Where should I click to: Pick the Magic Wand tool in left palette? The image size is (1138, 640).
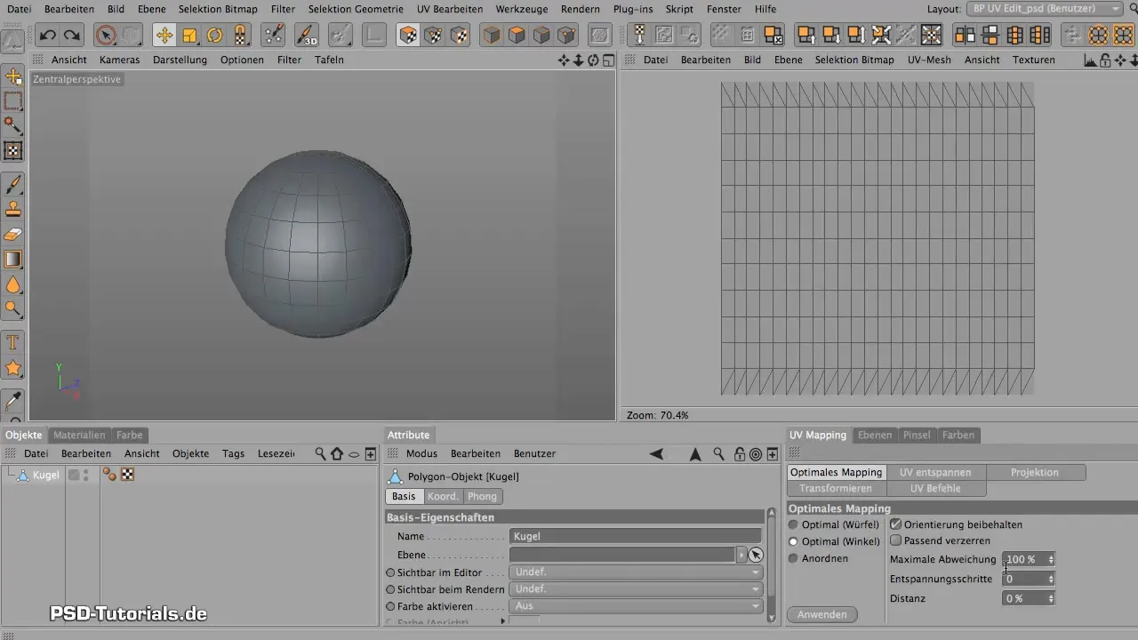pos(13,125)
